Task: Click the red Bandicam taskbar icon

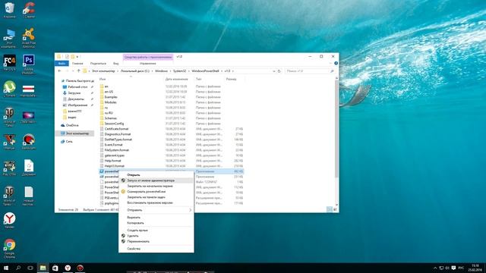Action: pyautogui.click(x=80, y=268)
